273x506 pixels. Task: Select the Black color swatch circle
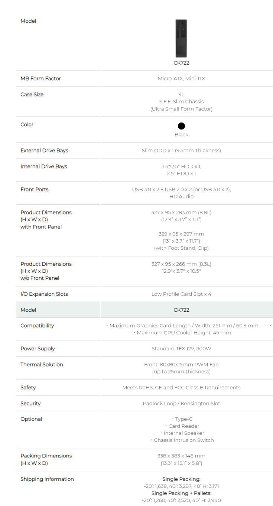[181, 126]
